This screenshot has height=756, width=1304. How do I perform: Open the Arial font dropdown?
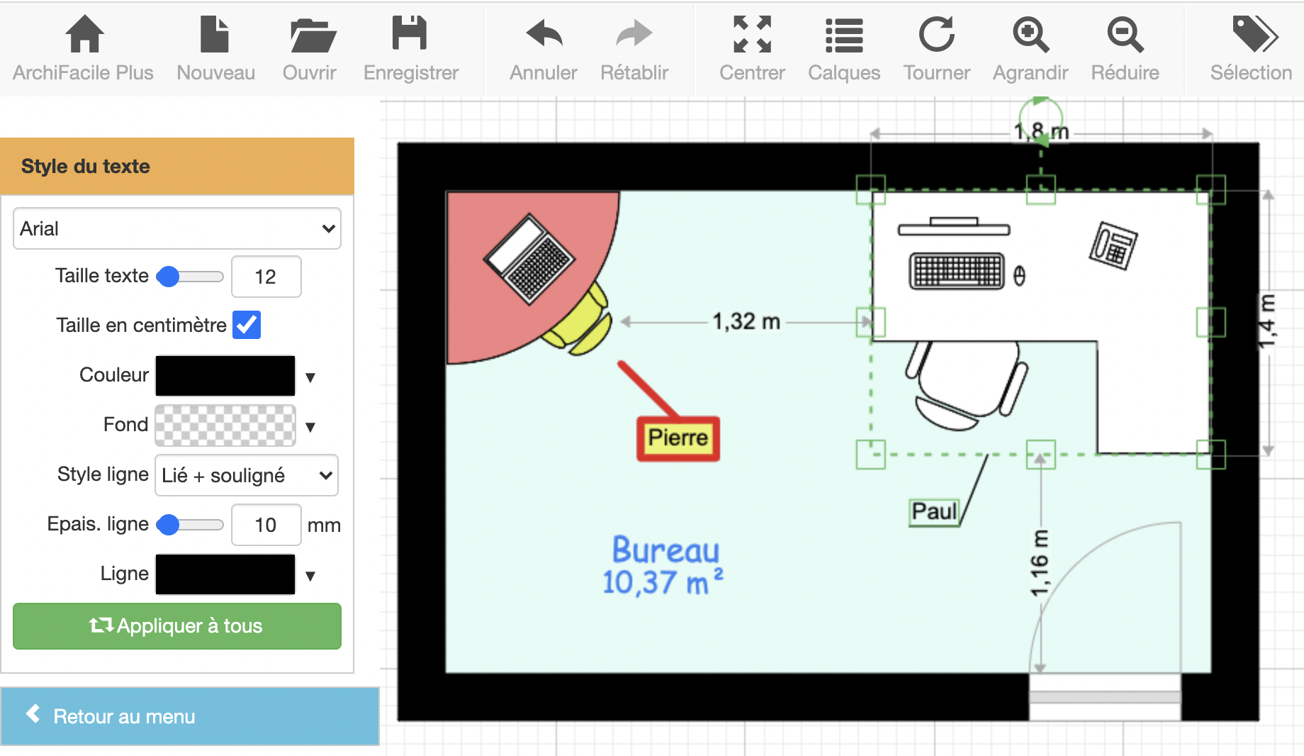tap(177, 228)
